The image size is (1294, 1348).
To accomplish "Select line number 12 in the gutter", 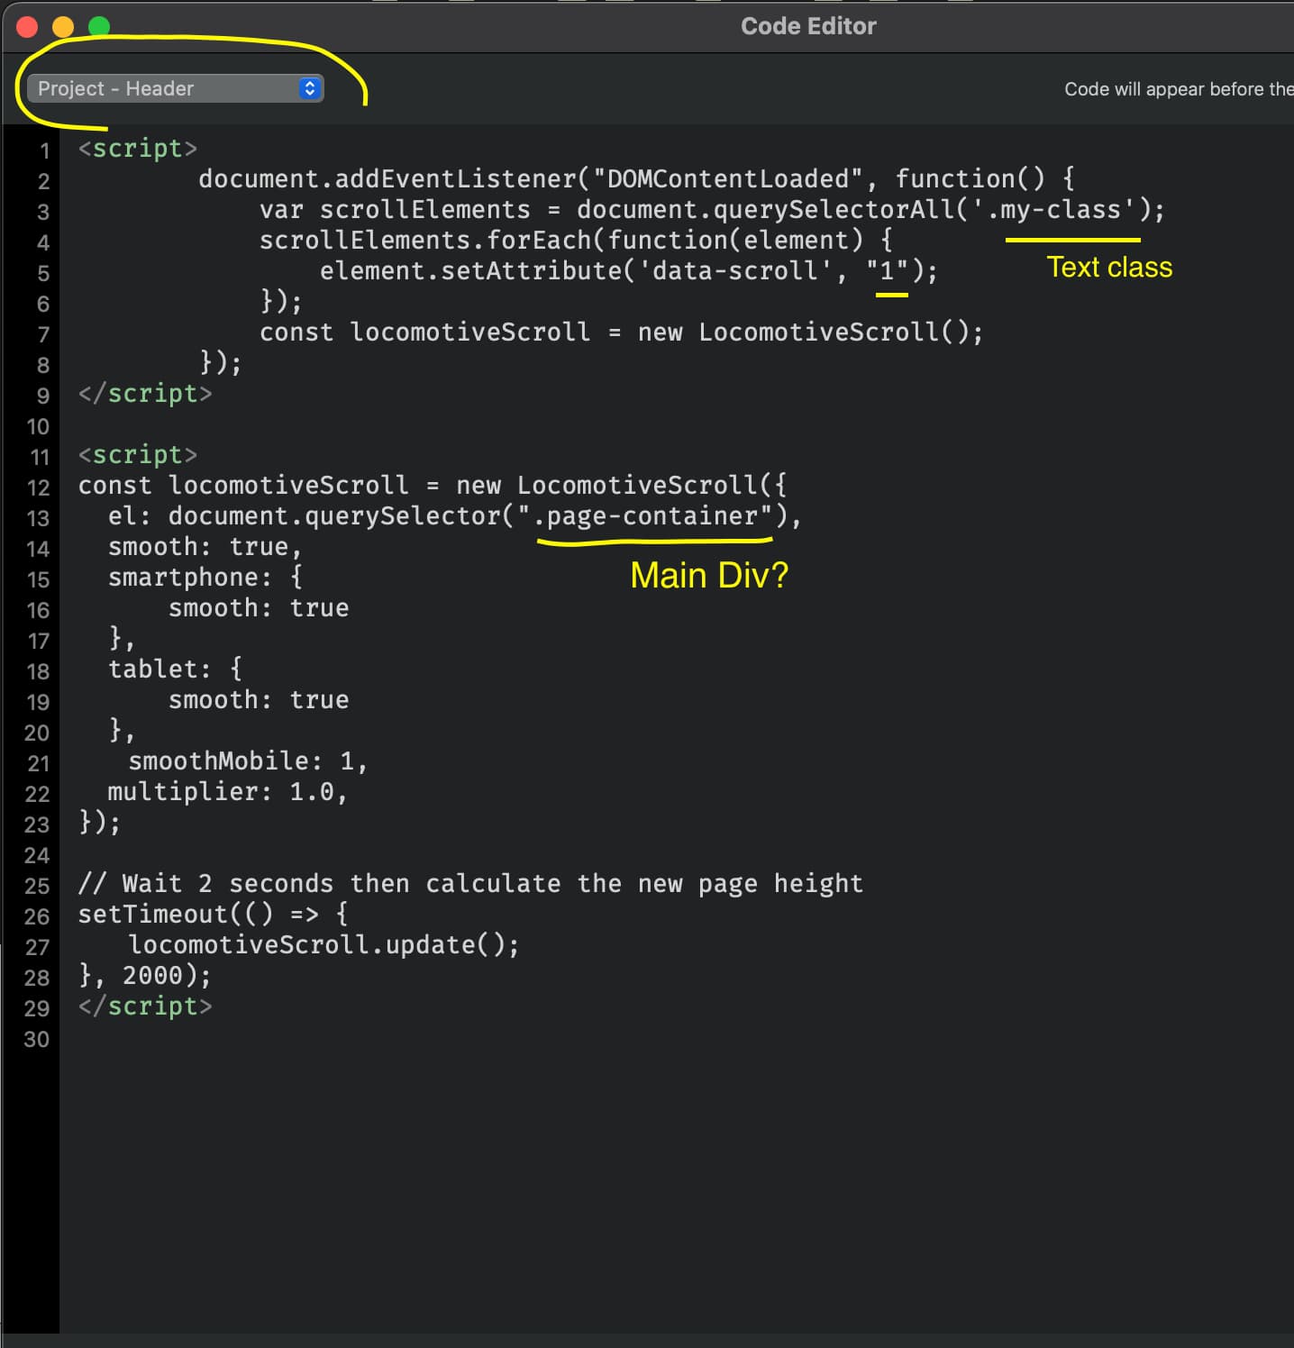I will [38, 487].
